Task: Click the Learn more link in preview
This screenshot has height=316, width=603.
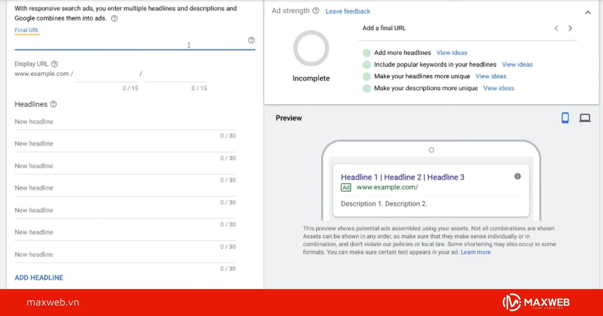Action: click(476, 252)
